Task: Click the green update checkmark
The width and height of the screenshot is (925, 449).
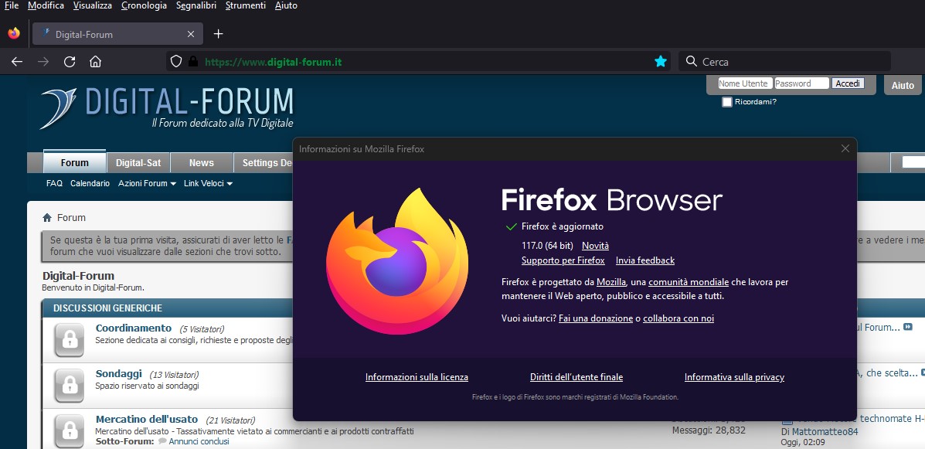Action: click(x=511, y=226)
